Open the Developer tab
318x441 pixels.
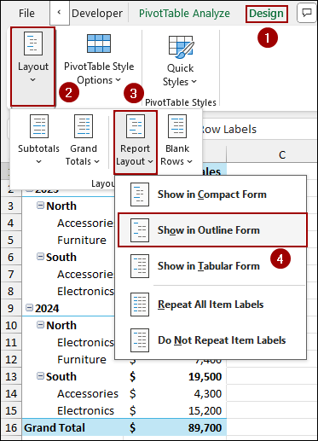[97, 14]
